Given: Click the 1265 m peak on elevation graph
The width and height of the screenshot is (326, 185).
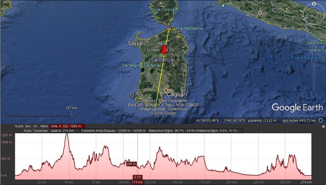Looking at the screenshot, I should [x=67, y=134].
